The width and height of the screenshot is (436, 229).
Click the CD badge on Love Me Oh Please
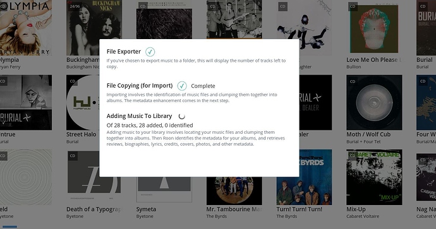point(353,6)
